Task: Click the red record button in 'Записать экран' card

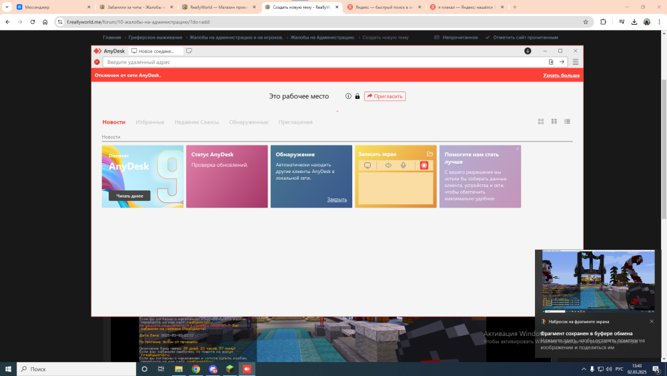Action: pos(424,165)
